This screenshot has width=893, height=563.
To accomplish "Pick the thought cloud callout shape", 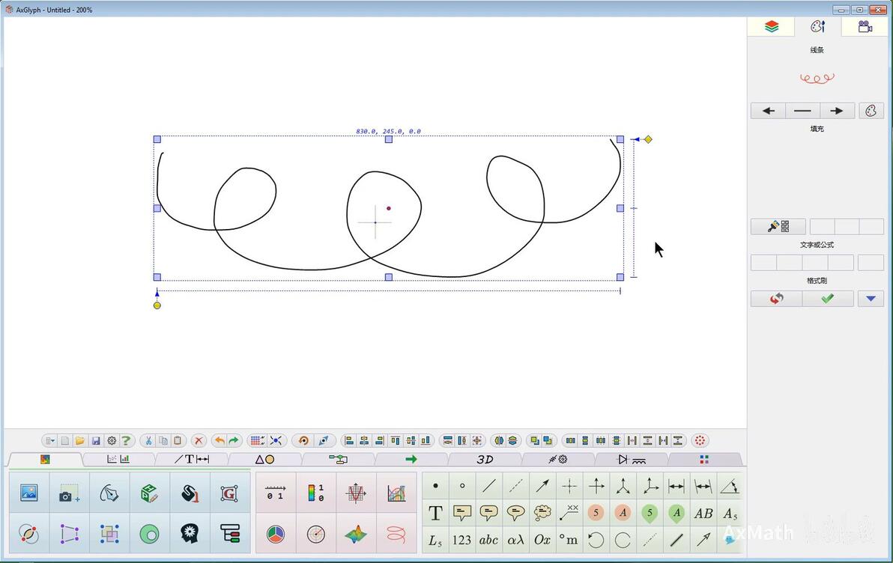I will pos(542,512).
